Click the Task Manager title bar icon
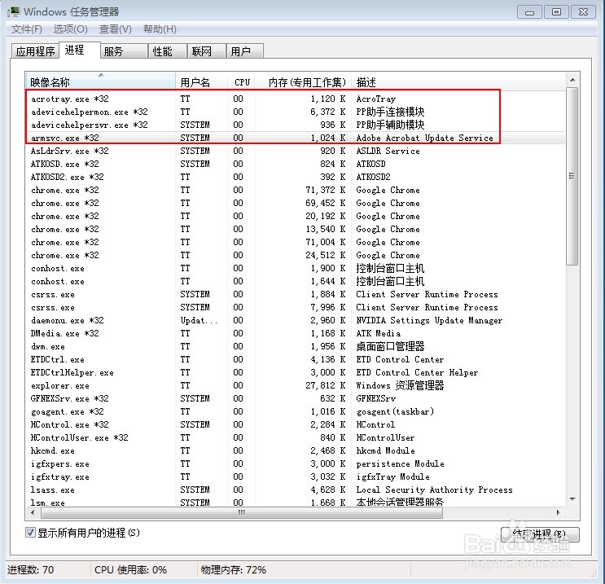The image size is (605, 584). click(13, 11)
